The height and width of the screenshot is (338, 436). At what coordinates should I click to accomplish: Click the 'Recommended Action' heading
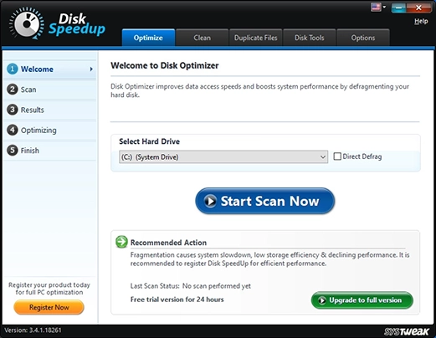coord(168,243)
